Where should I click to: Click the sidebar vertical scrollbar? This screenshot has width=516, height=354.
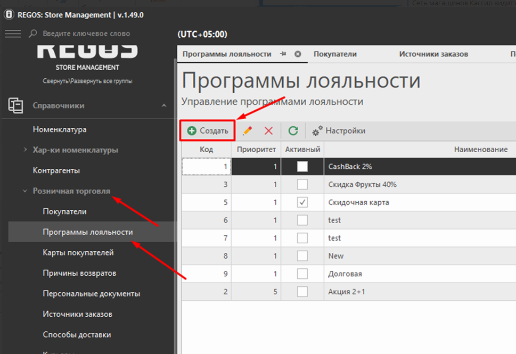[x=175, y=206]
